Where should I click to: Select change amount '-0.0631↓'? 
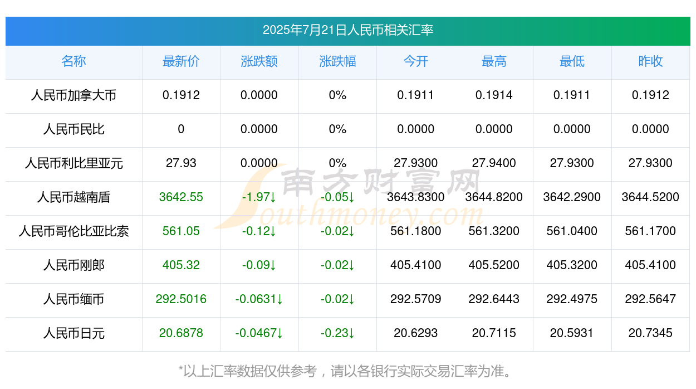259,299
